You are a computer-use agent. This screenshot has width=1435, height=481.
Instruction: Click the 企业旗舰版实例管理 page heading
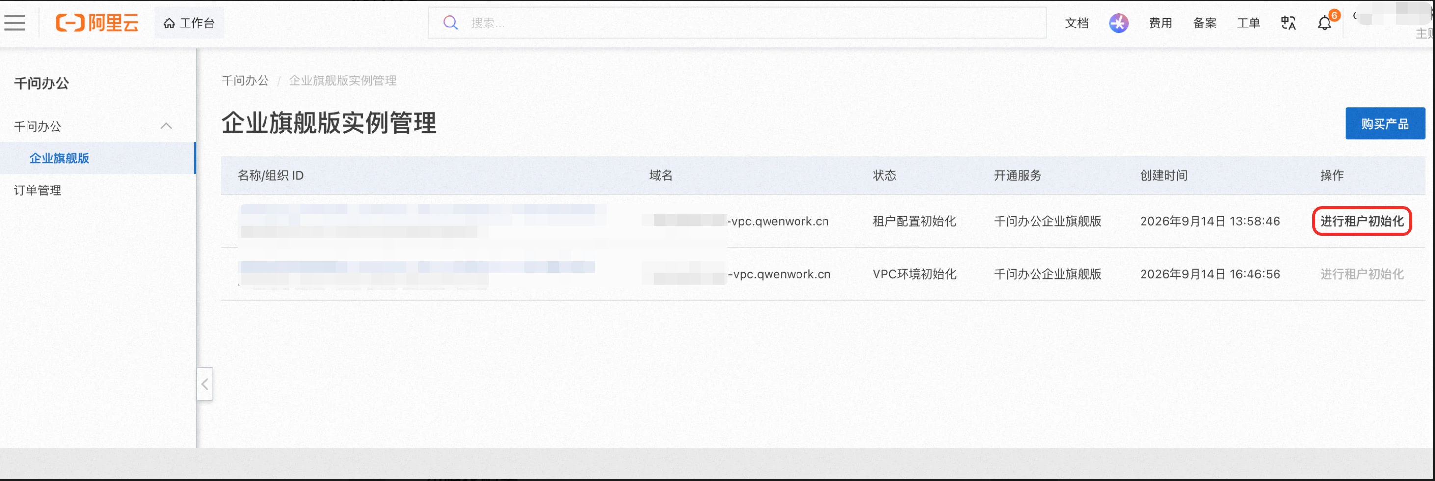click(x=329, y=123)
